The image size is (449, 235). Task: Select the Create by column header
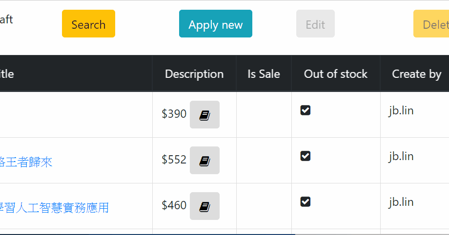click(417, 73)
